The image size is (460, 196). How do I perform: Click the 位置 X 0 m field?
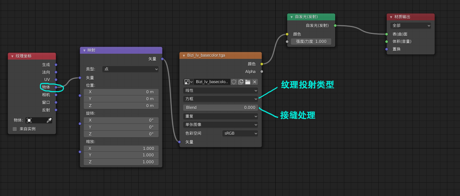[x=121, y=92]
